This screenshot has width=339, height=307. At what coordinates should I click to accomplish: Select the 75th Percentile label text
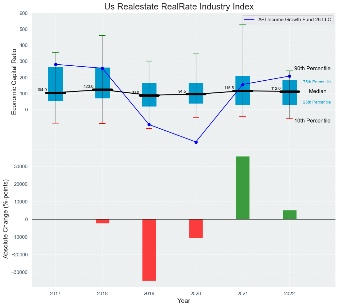click(317, 82)
